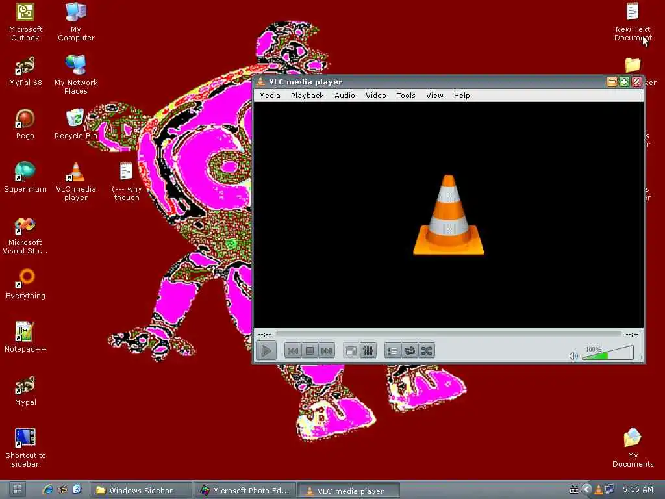The width and height of the screenshot is (665, 499).
Task: Open the Help menu in VLC
Action: click(462, 96)
